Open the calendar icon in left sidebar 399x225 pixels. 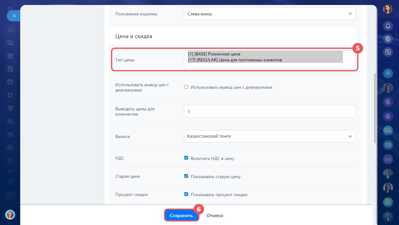click(x=10, y=82)
